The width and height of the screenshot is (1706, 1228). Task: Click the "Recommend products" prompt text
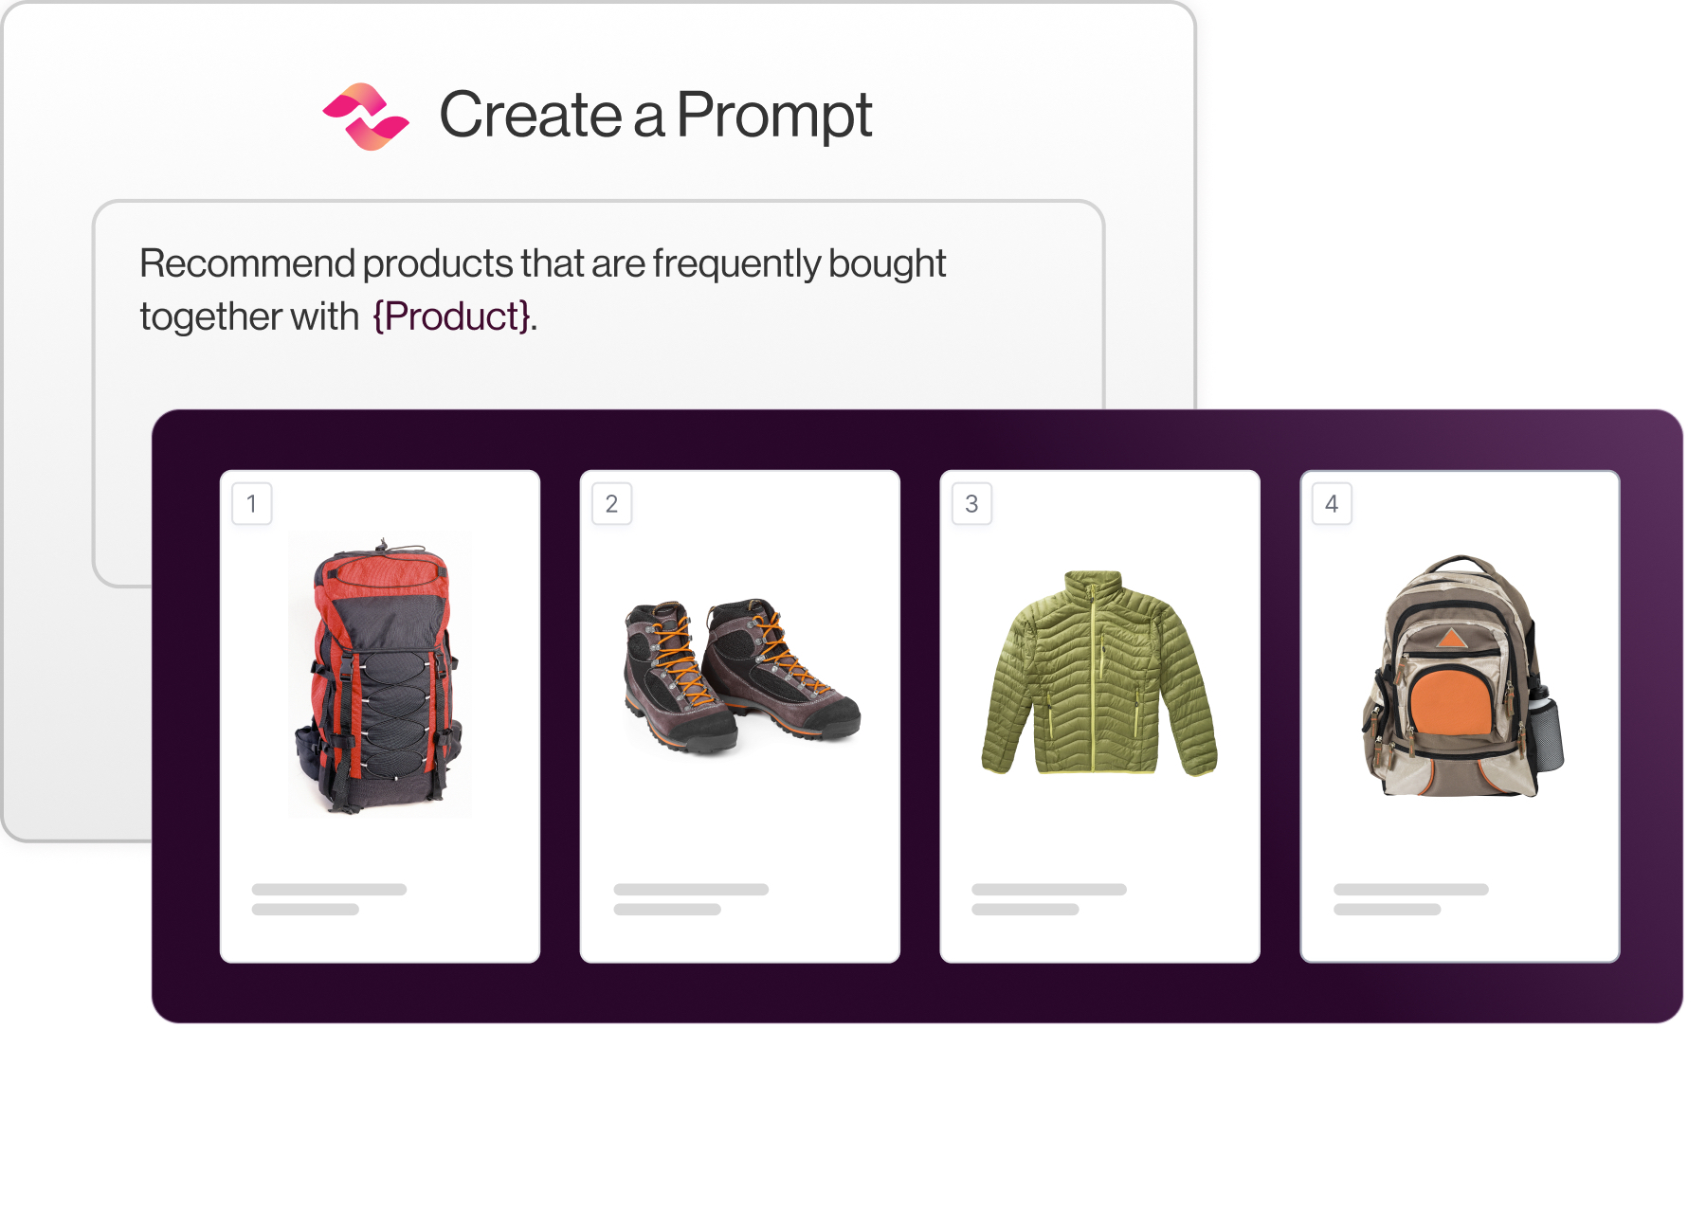click(x=542, y=263)
